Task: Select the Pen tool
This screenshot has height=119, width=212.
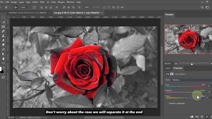Action: tap(3, 49)
